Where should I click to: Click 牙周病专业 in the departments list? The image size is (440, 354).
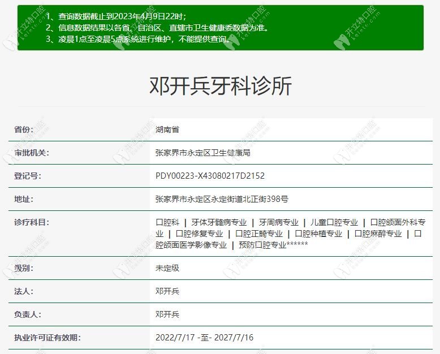[279, 222]
